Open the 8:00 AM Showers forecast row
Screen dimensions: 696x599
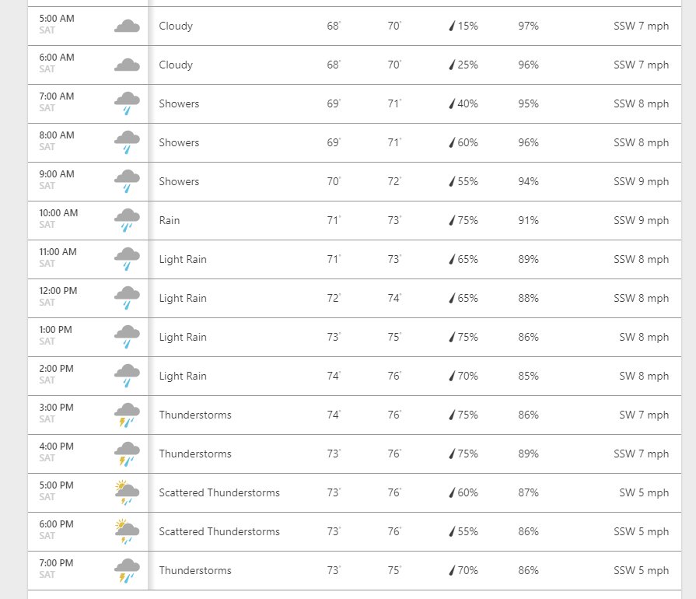(x=354, y=142)
